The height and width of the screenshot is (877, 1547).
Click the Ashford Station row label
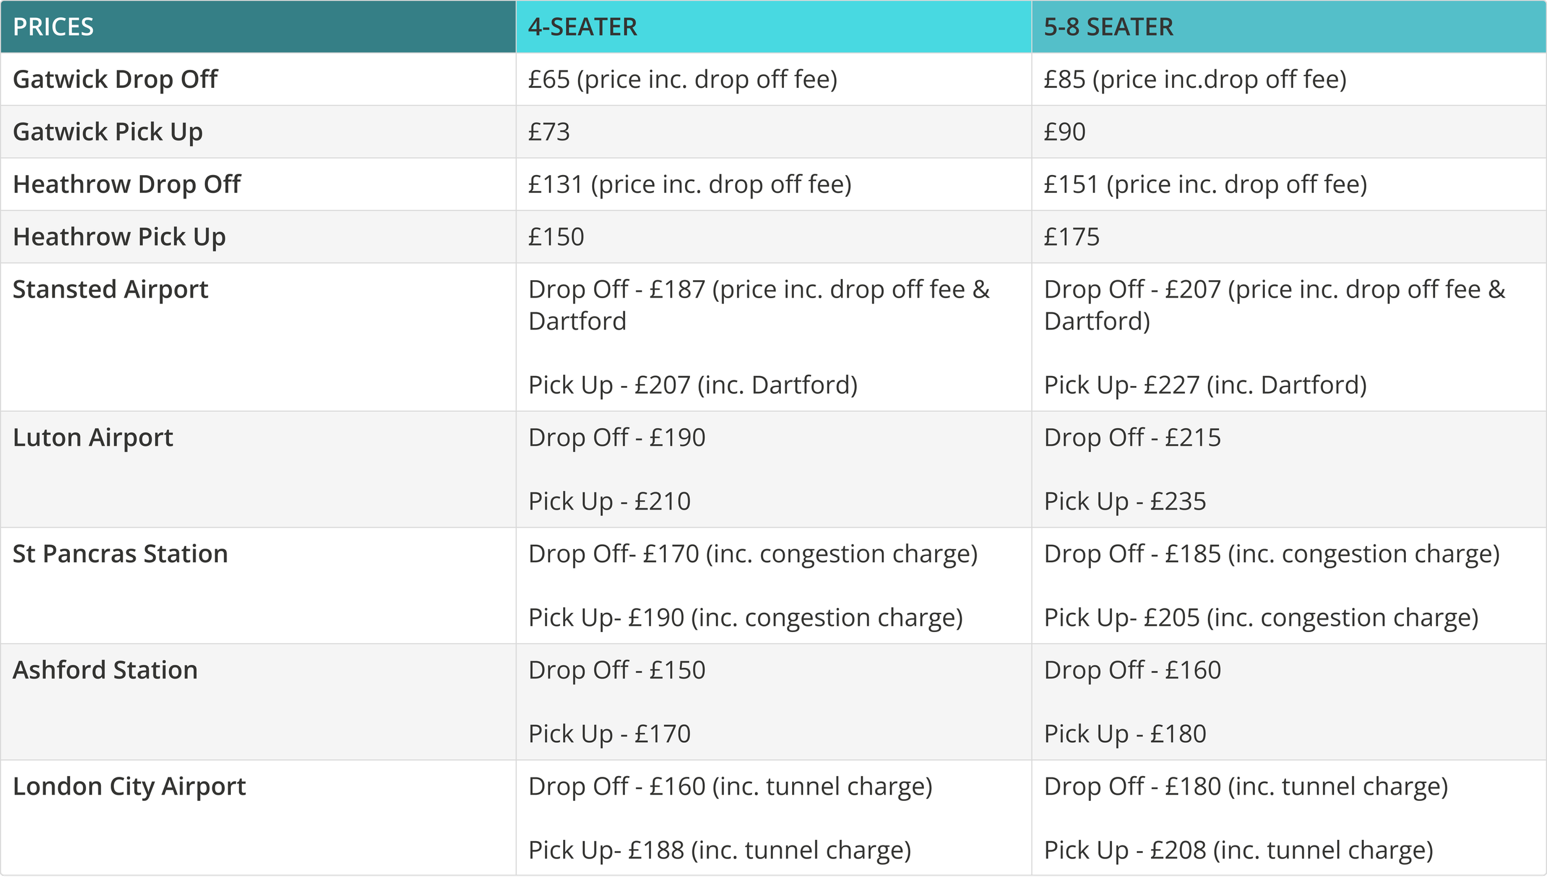click(x=105, y=670)
